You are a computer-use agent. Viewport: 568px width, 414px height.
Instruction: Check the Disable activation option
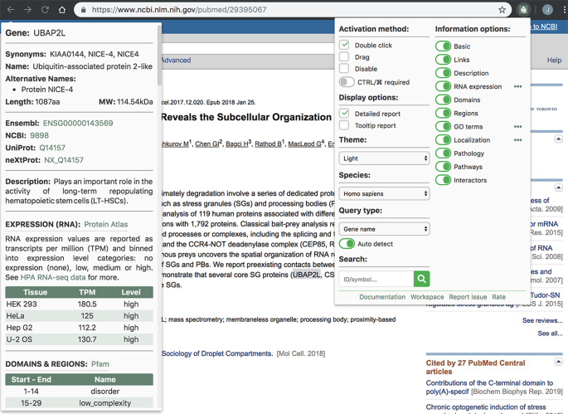(344, 68)
